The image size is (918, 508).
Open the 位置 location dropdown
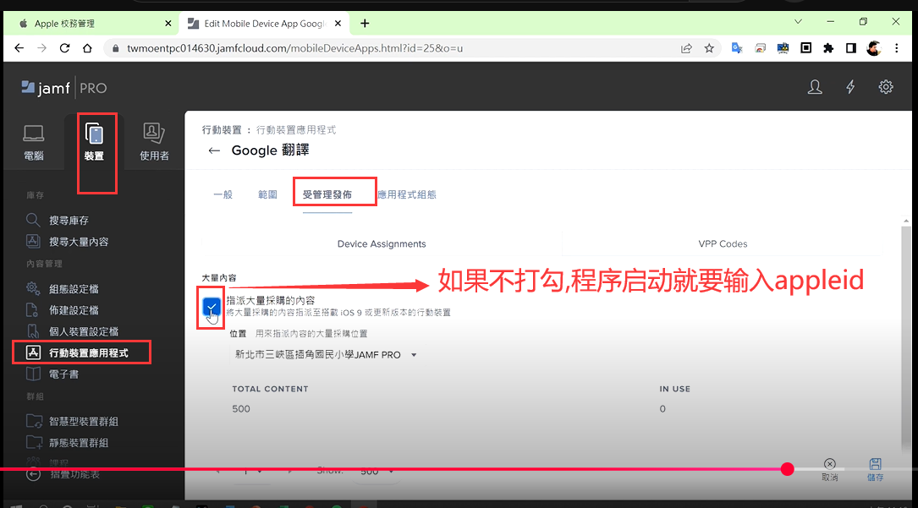coord(326,355)
